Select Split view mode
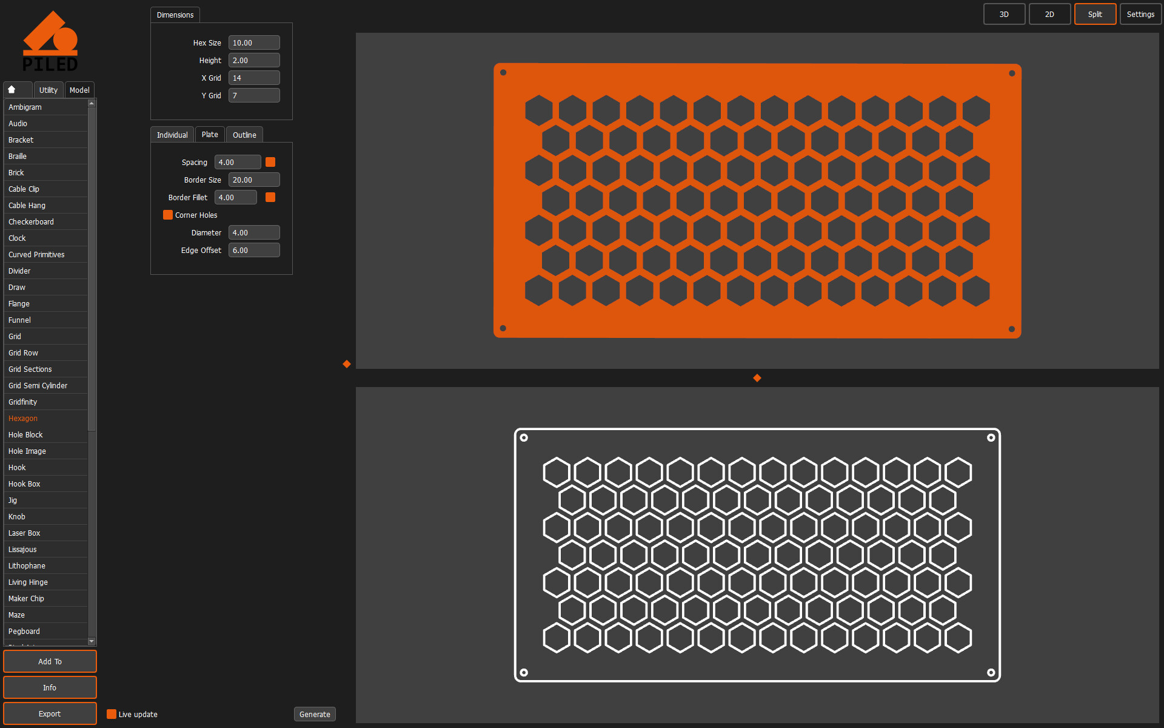Screen dimensions: 1164x728 point(1095,14)
